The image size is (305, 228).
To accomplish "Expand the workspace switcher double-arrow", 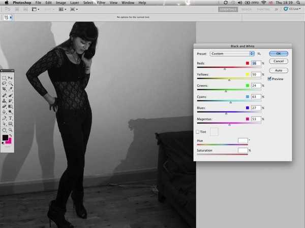I will (x=277, y=9).
